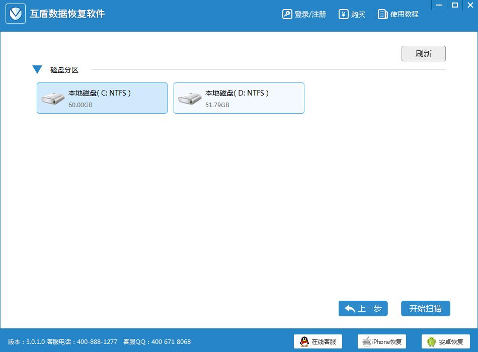The image size is (478, 352).
Task: Go to the 购买 text link
Action: (x=358, y=15)
